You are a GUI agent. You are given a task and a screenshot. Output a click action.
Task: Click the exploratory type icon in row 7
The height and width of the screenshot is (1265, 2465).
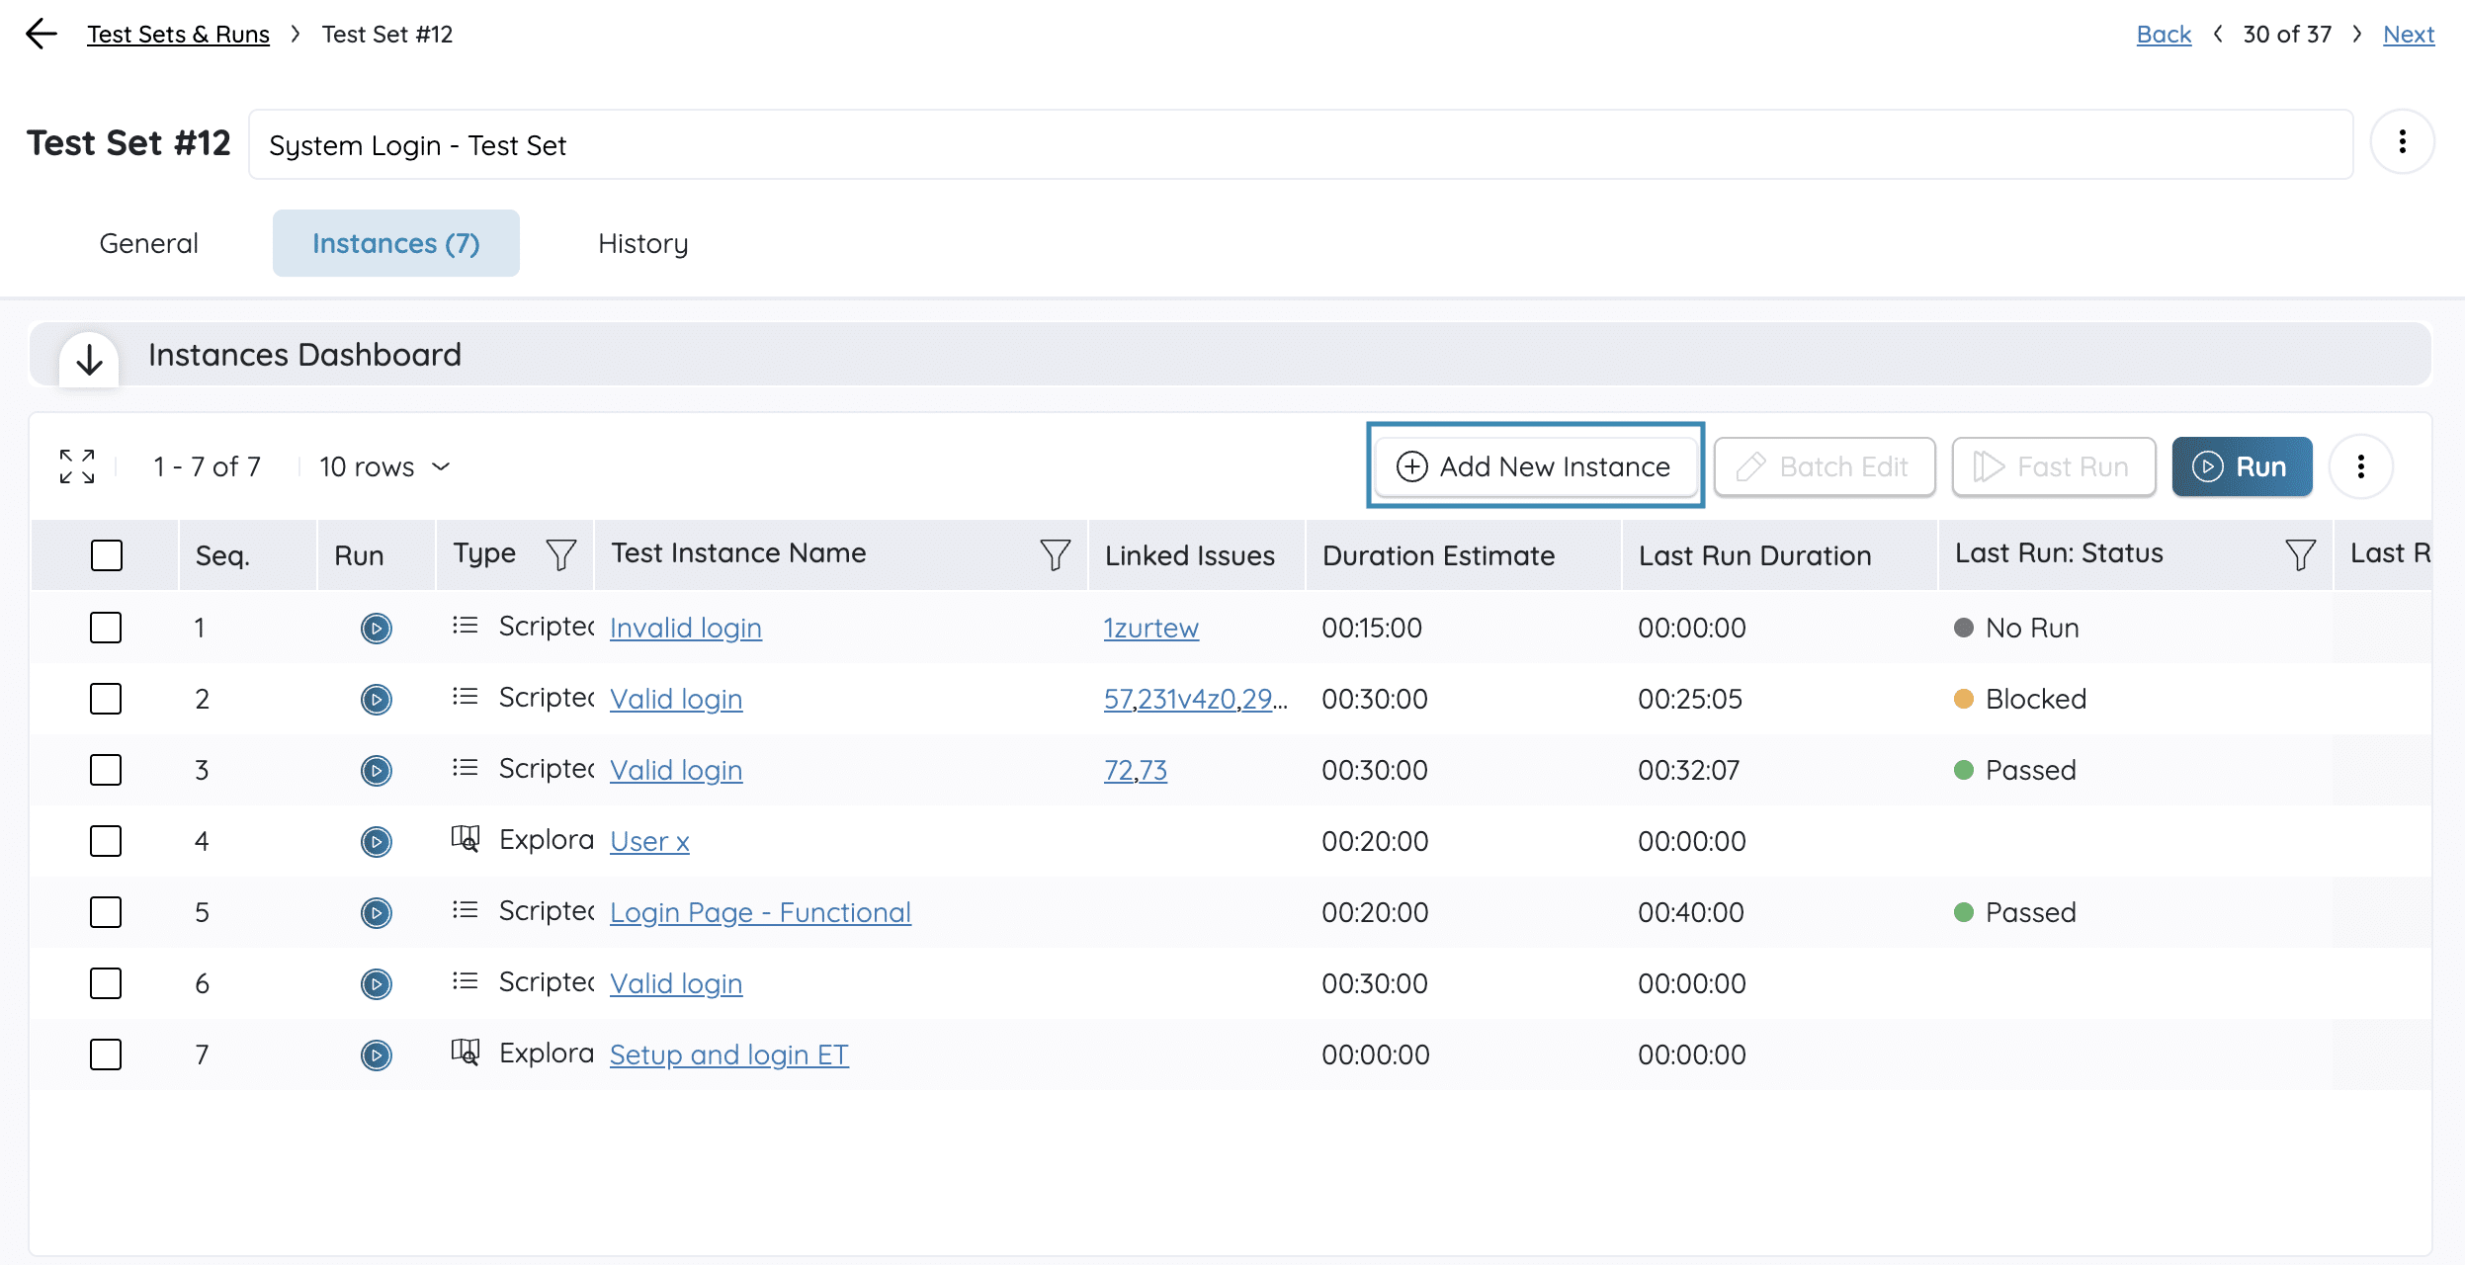[465, 1053]
